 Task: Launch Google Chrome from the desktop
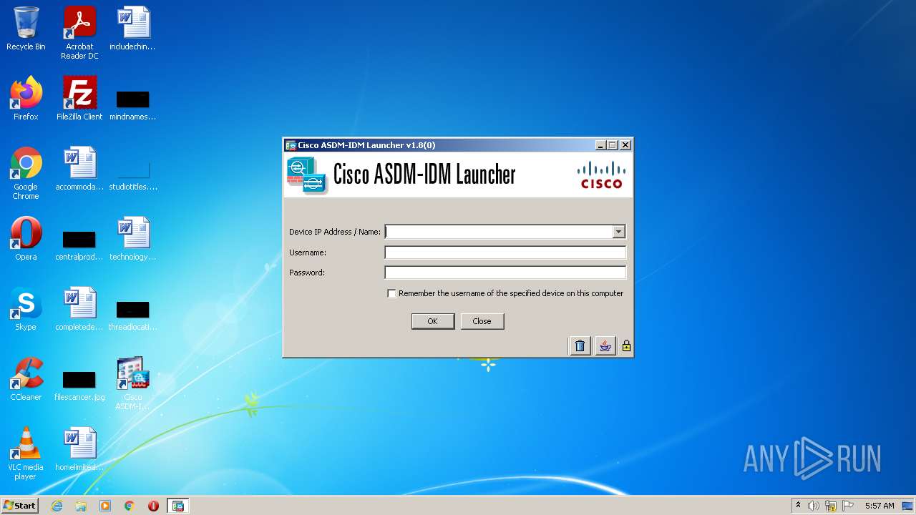[26, 173]
